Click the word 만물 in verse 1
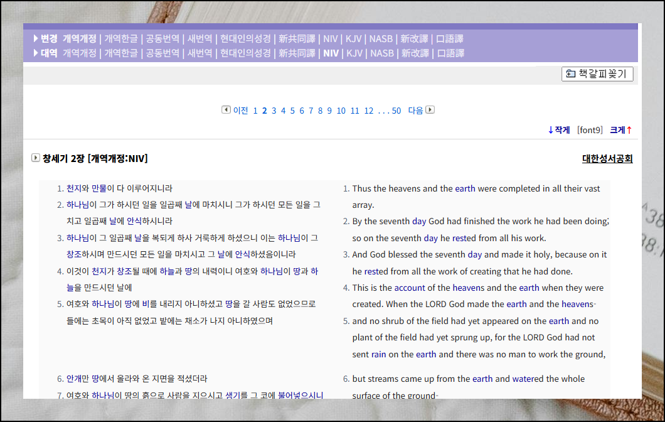The height and width of the screenshot is (422, 665). pos(99,188)
